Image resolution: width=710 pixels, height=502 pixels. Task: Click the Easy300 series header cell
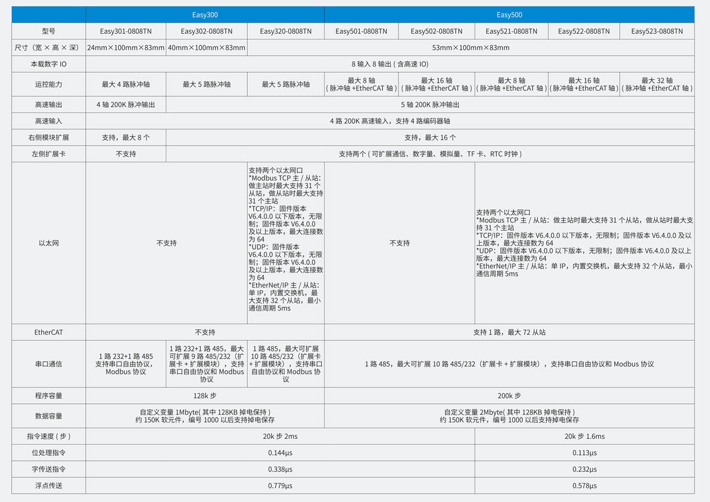pyautogui.click(x=205, y=15)
